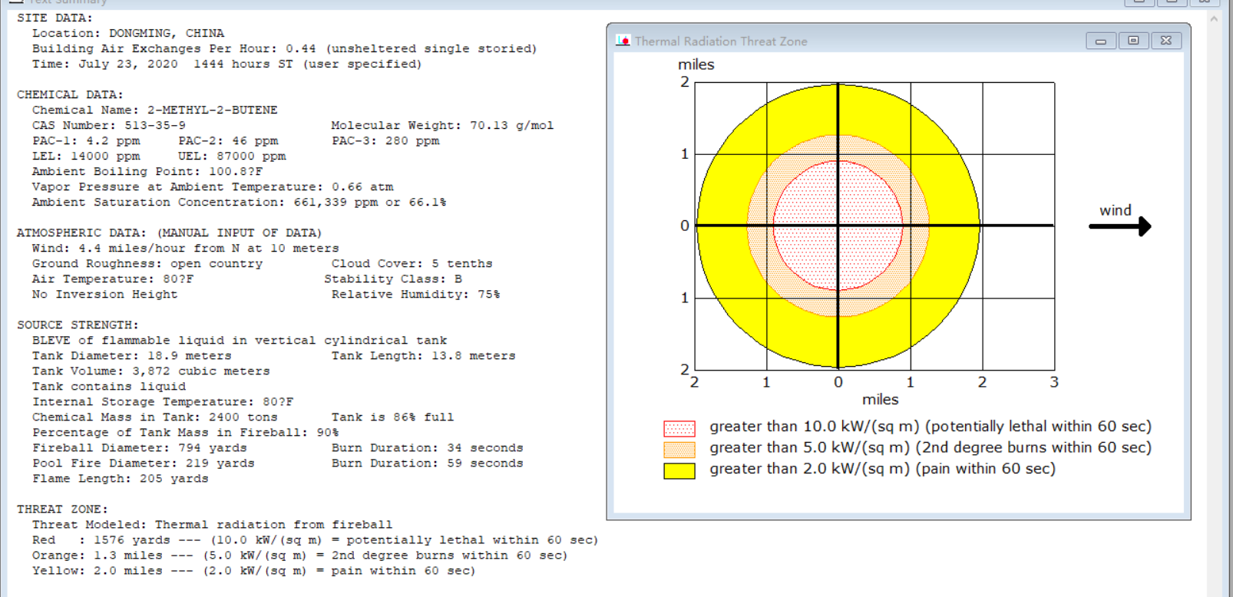1233x597 pixels.
Task: Click 'Stability Class: B' text
Action: [393, 279]
